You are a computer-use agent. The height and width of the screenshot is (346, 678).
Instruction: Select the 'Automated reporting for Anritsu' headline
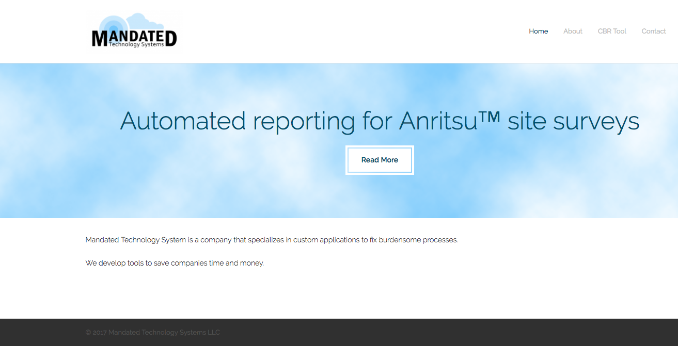380,121
